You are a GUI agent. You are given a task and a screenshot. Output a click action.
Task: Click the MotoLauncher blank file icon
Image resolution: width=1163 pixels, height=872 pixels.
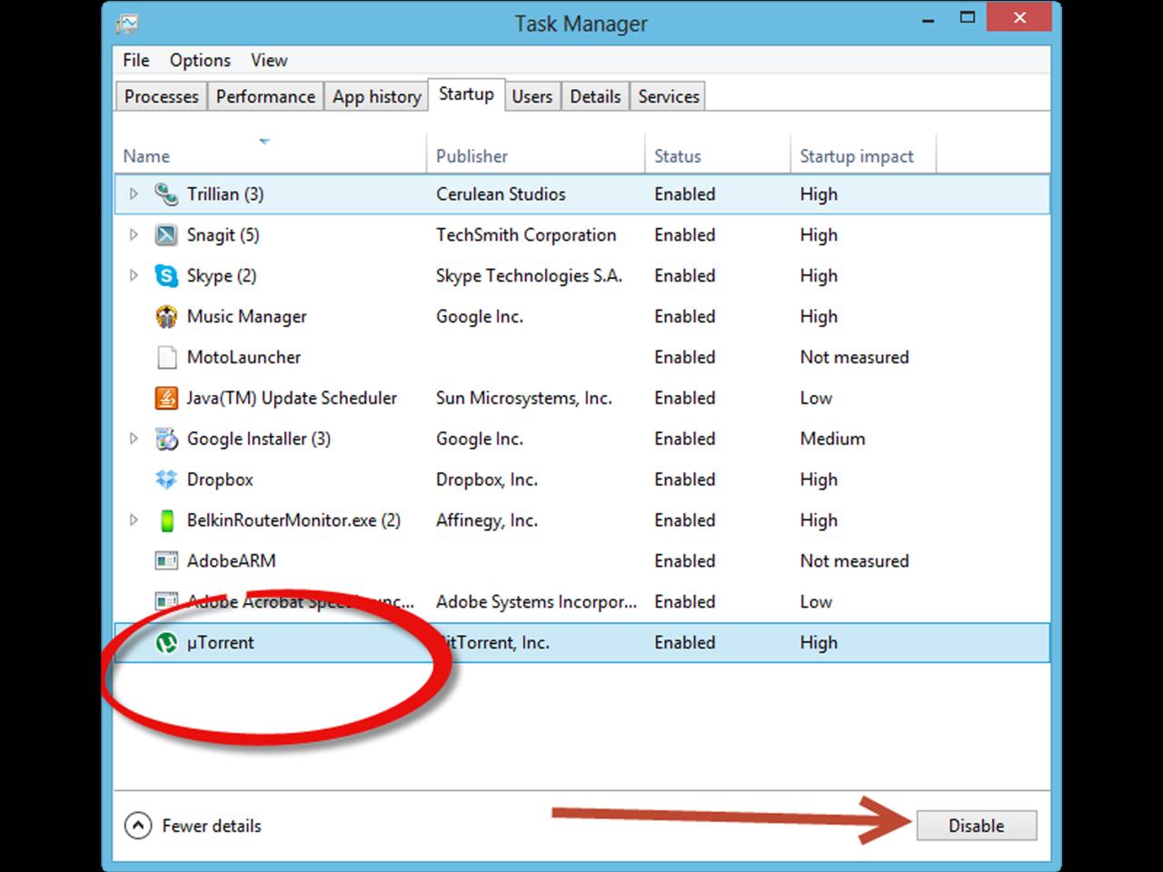tap(166, 357)
